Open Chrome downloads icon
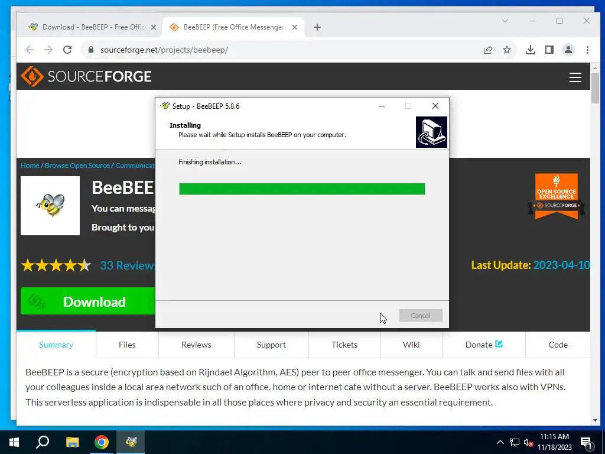The width and height of the screenshot is (605, 454). pos(531,50)
